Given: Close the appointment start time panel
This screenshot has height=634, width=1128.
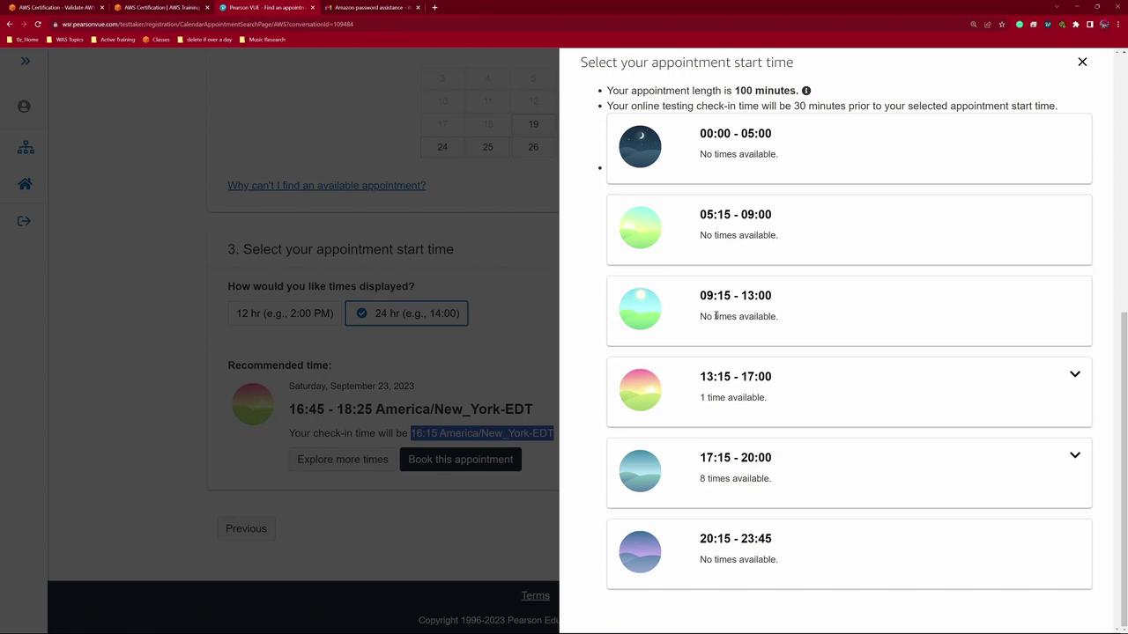Looking at the screenshot, I should (1082, 62).
